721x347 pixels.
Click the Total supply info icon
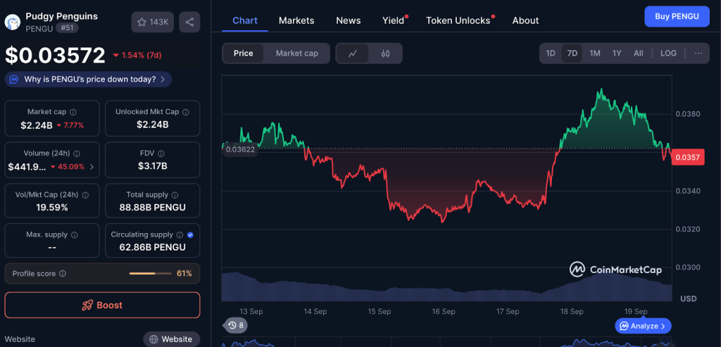175,195
